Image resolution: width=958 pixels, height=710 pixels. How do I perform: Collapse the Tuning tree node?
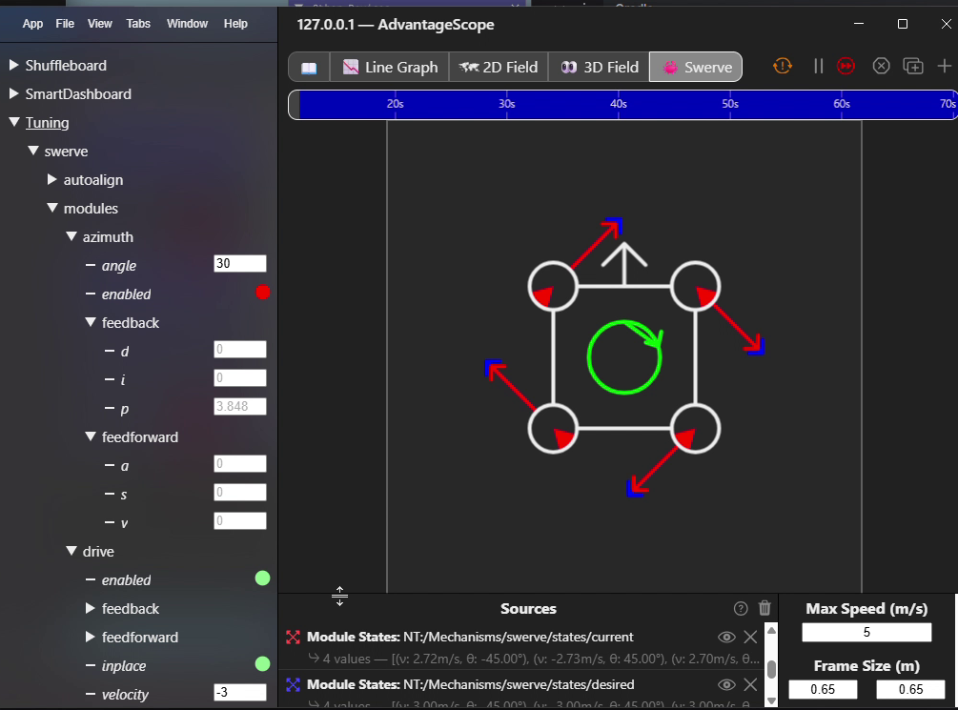tap(14, 122)
